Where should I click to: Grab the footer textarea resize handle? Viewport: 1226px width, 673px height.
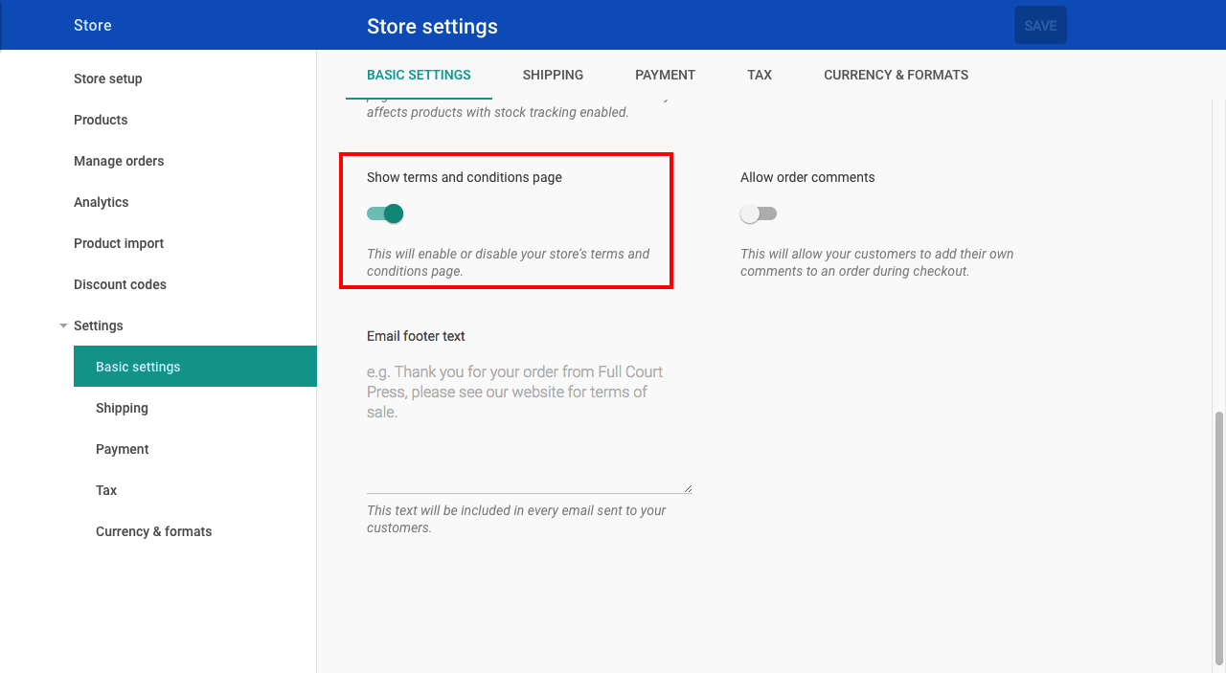click(x=687, y=488)
